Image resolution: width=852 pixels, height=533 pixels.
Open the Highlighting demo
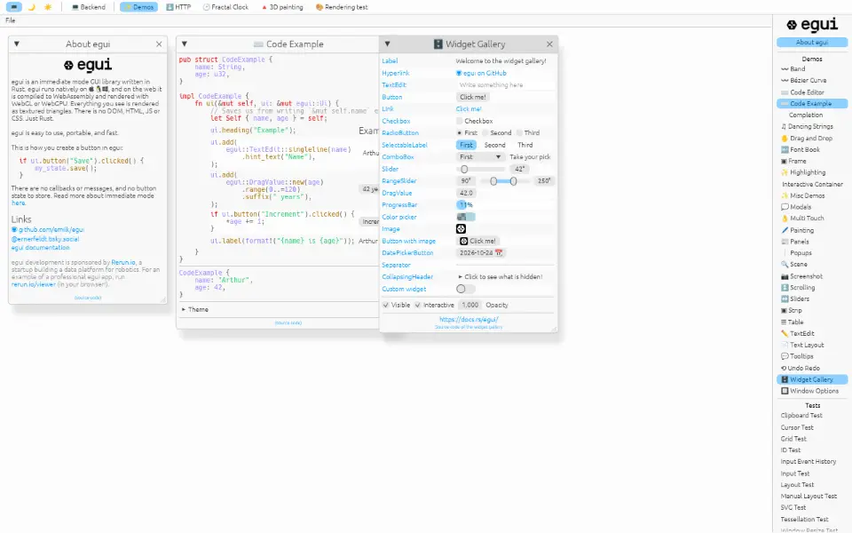(803, 172)
